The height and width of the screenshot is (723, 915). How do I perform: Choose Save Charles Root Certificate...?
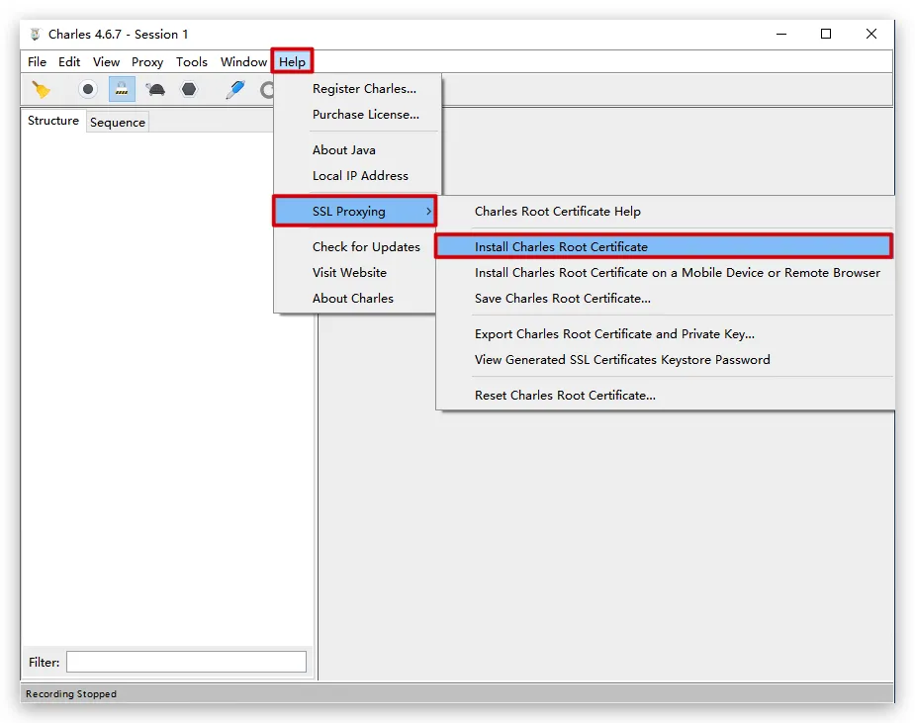[562, 299]
